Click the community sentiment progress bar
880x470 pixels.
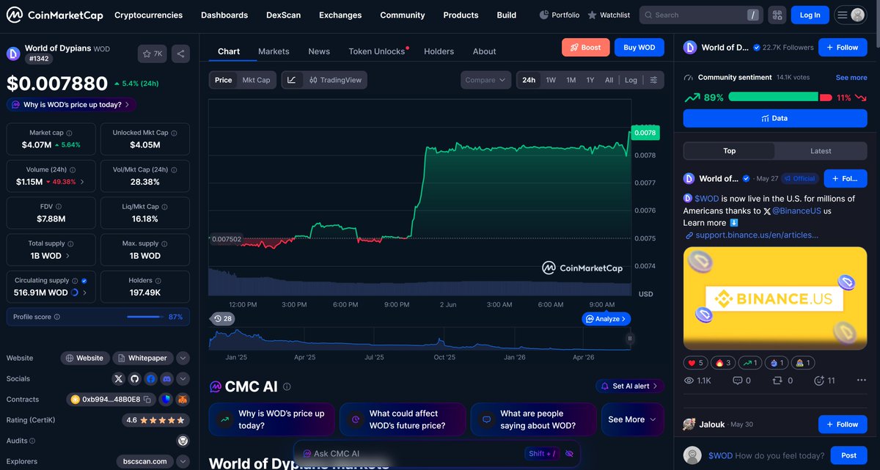pyautogui.click(x=780, y=98)
